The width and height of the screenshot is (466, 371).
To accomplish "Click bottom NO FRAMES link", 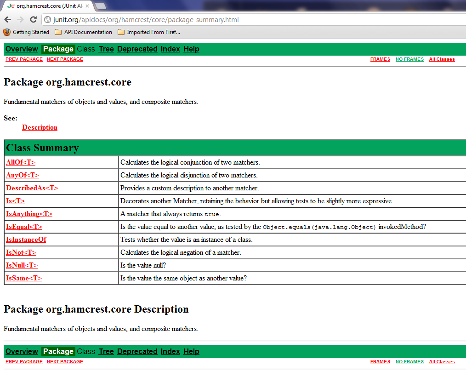I will [409, 361].
